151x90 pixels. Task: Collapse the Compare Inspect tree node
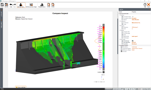(x=119, y=45)
